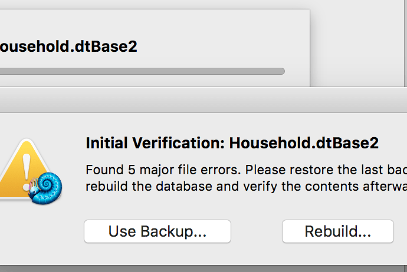Click the Found 5 major file errors message

pos(163,170)
